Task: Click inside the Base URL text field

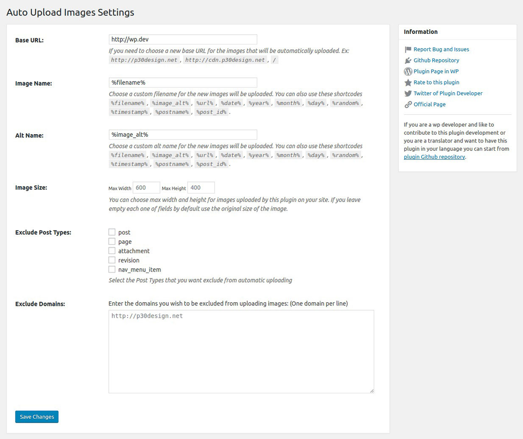Action: (x=183, y=39)
